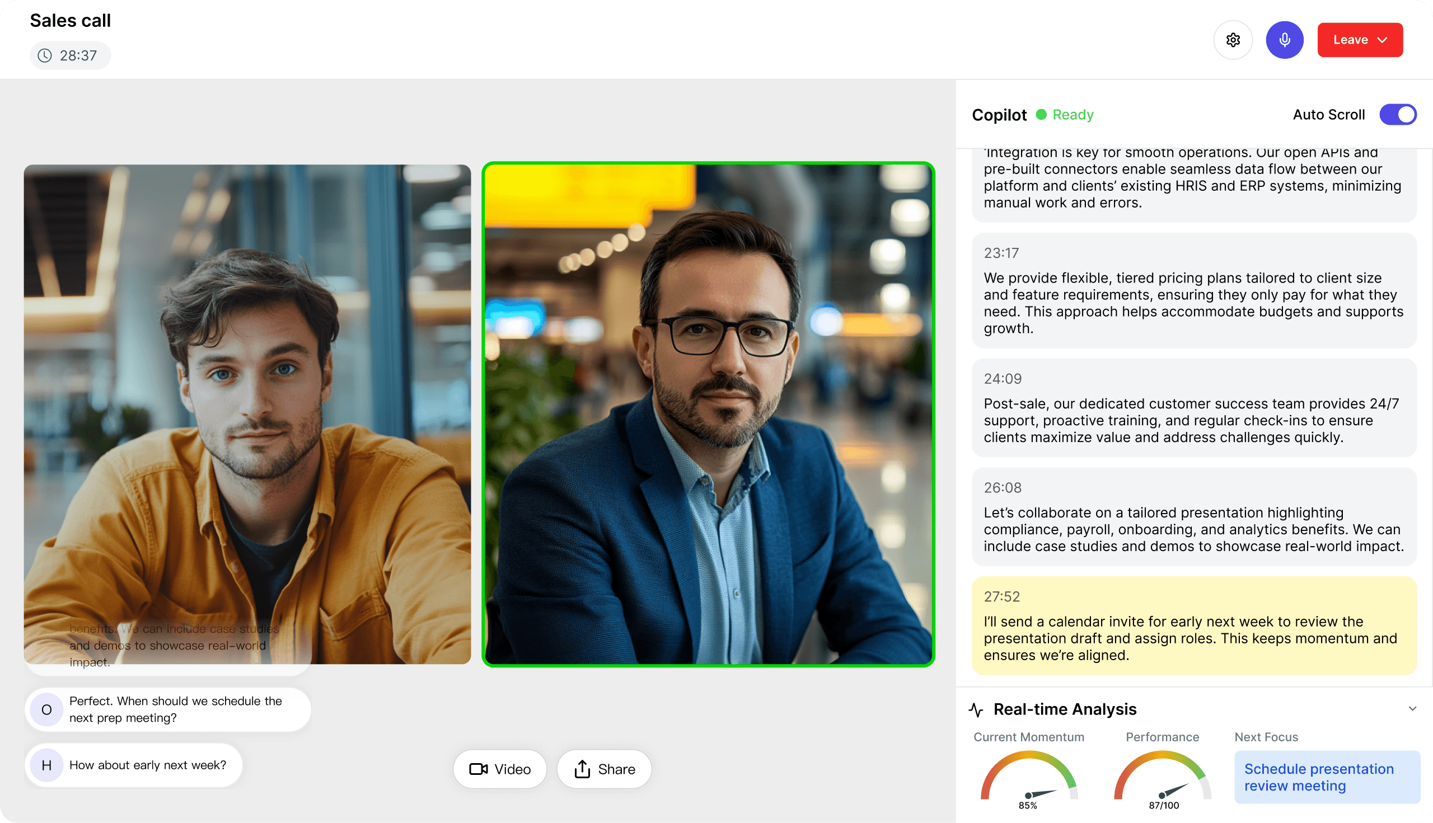The width and height of the screenshot is (1433, 823).
Task: Click the green-bordered active speaker video tile
Action: 708,415
